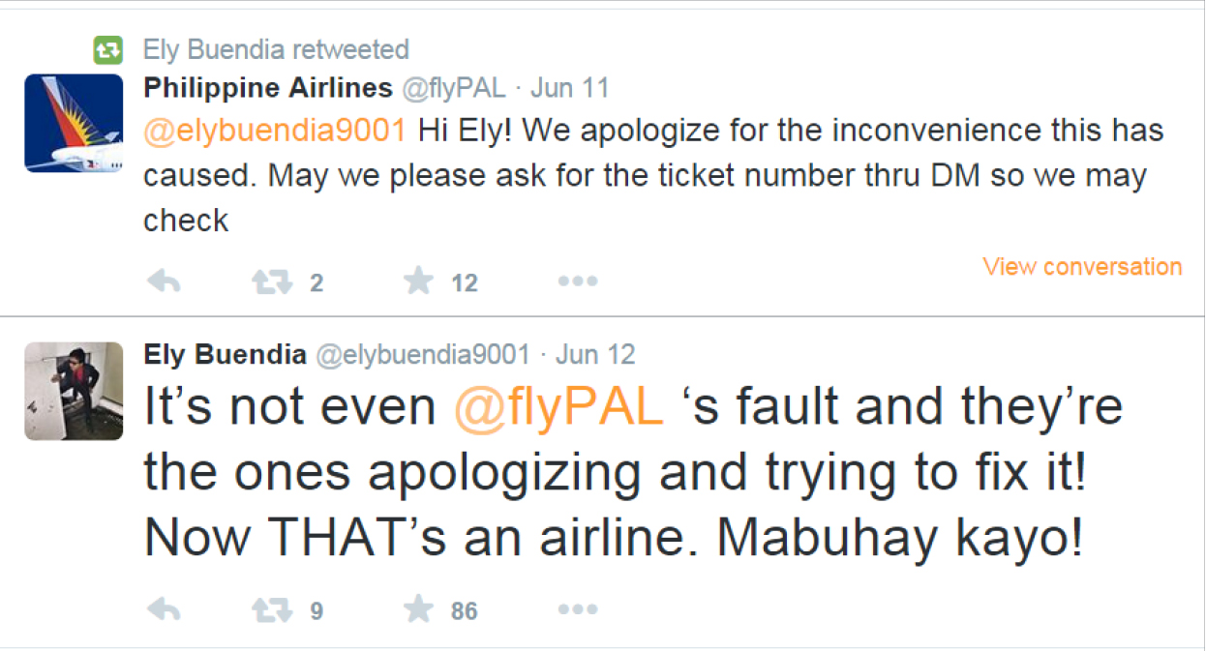Open Philippine Airlines profile name
Image resolution: width=1206 pixels, height=651 pixels.
click(267, 88)
